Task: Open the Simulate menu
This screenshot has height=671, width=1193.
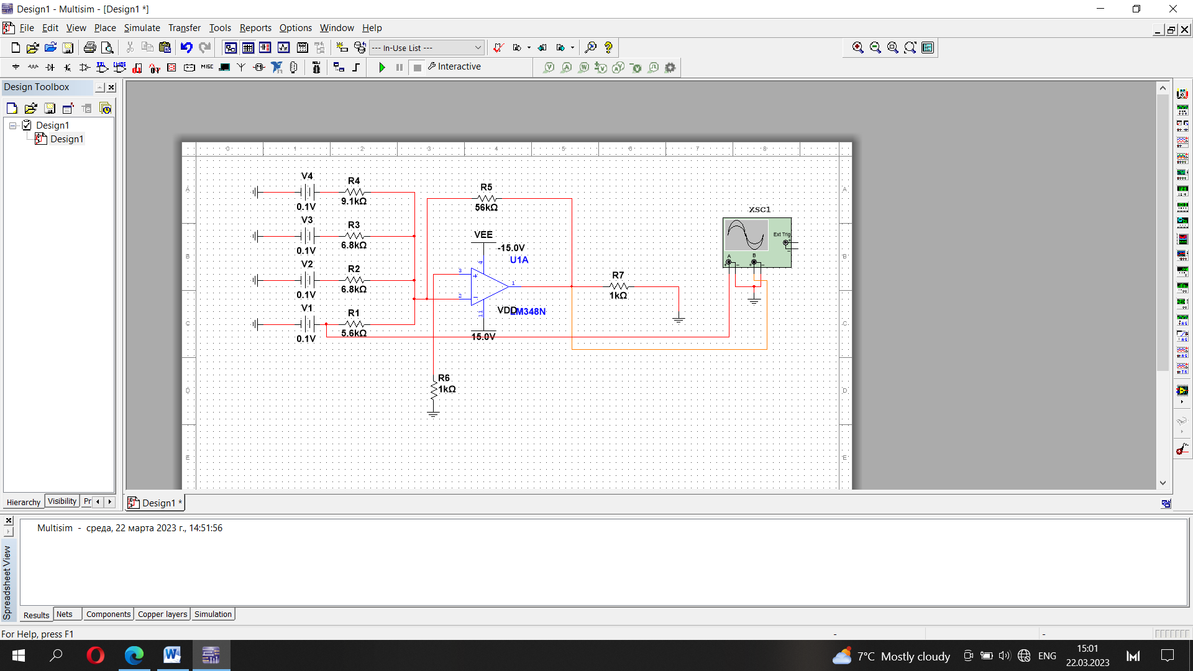Action: pos(142,28)
